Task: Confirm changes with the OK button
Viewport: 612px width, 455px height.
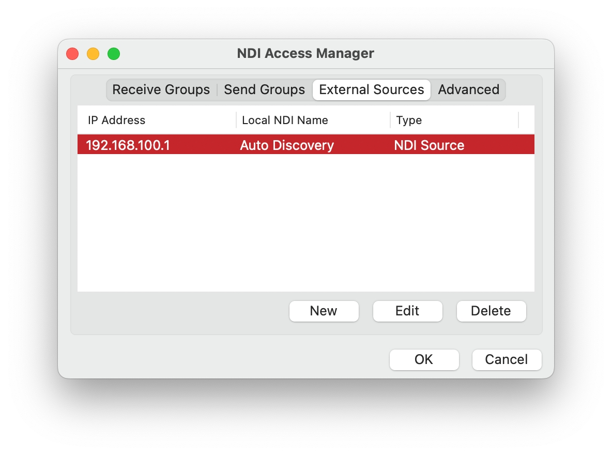Action: pos(424,360)
